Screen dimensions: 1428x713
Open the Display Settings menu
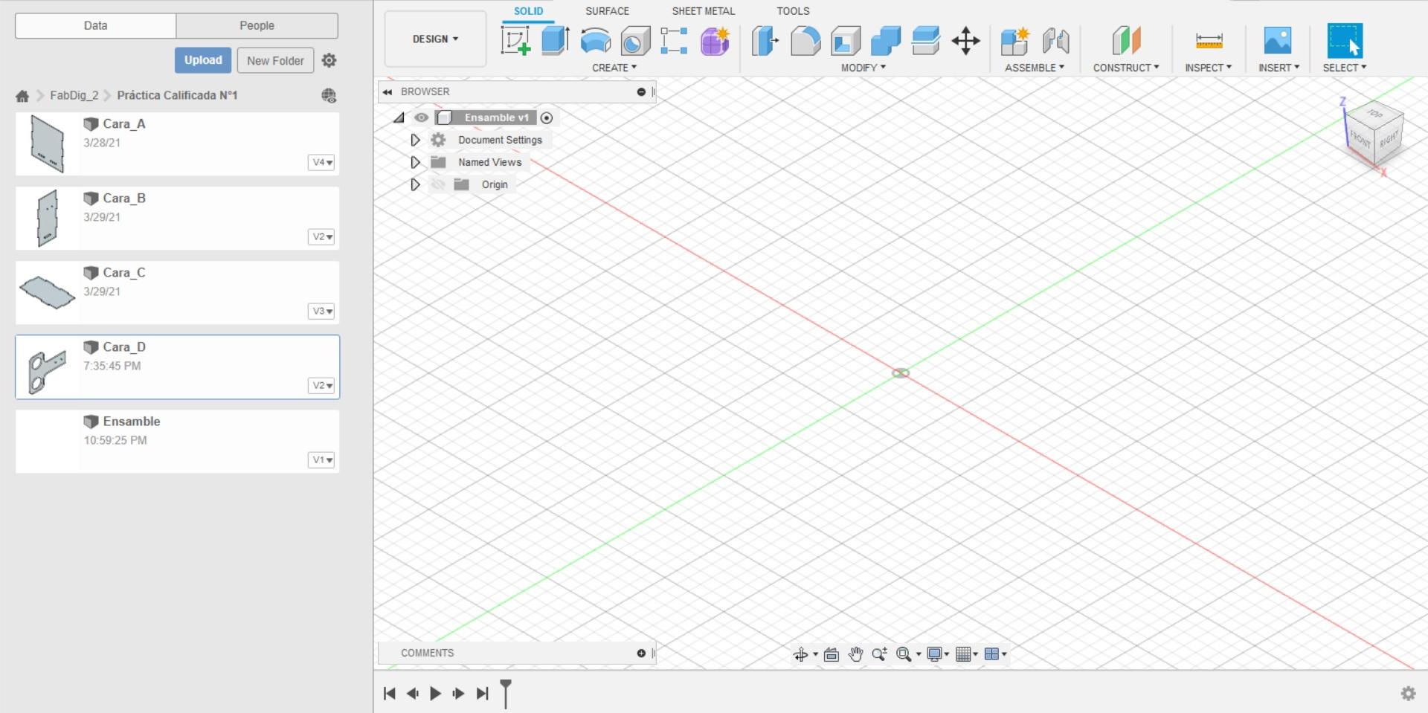pyautogui.click(x=938, y=654)
